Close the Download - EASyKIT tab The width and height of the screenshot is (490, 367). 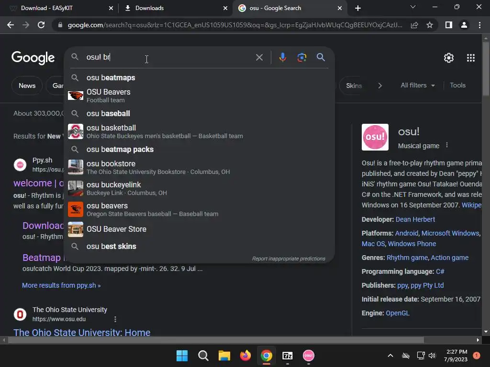(111, 8)
